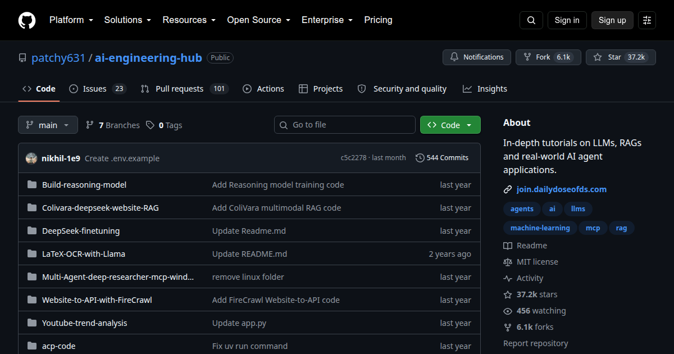674x354 pixels.
Task: Click the Sign up button
Action: click(x=612, y=20)
